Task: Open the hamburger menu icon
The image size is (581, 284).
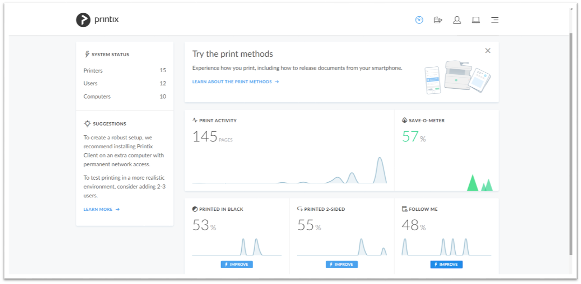Action: (495, 20)
